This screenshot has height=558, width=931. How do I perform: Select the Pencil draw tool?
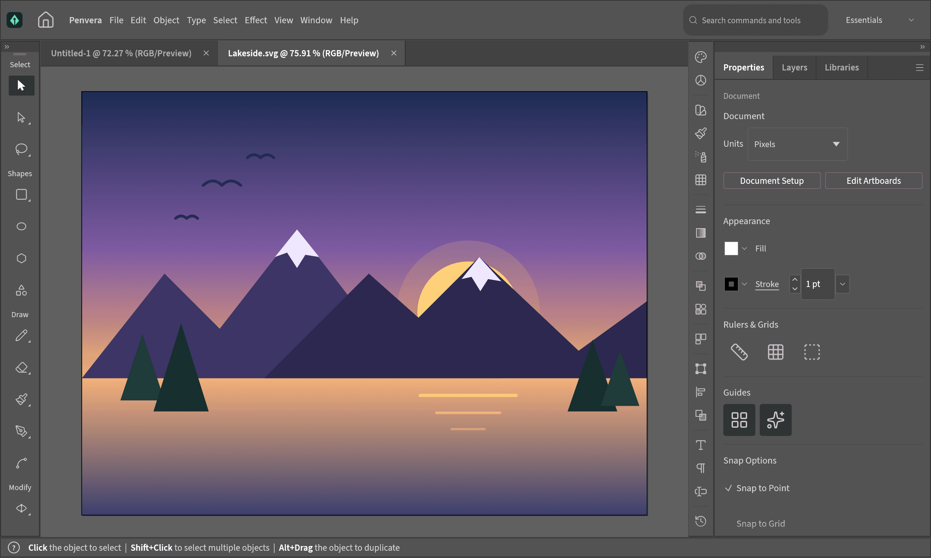click(21, 335)
